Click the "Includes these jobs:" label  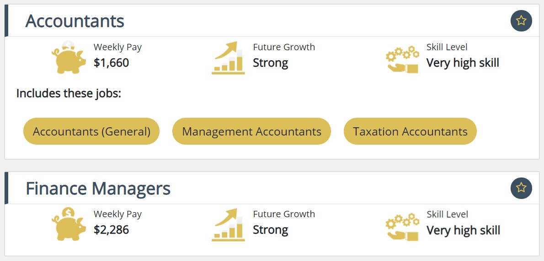pos(69,94)
